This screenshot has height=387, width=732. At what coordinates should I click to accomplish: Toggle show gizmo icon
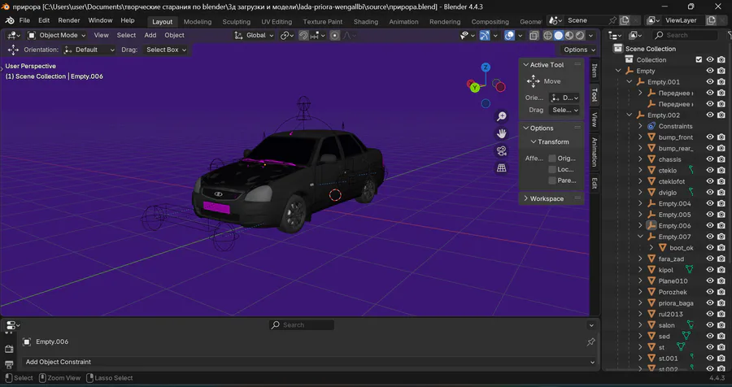click(x=485, y=36)
